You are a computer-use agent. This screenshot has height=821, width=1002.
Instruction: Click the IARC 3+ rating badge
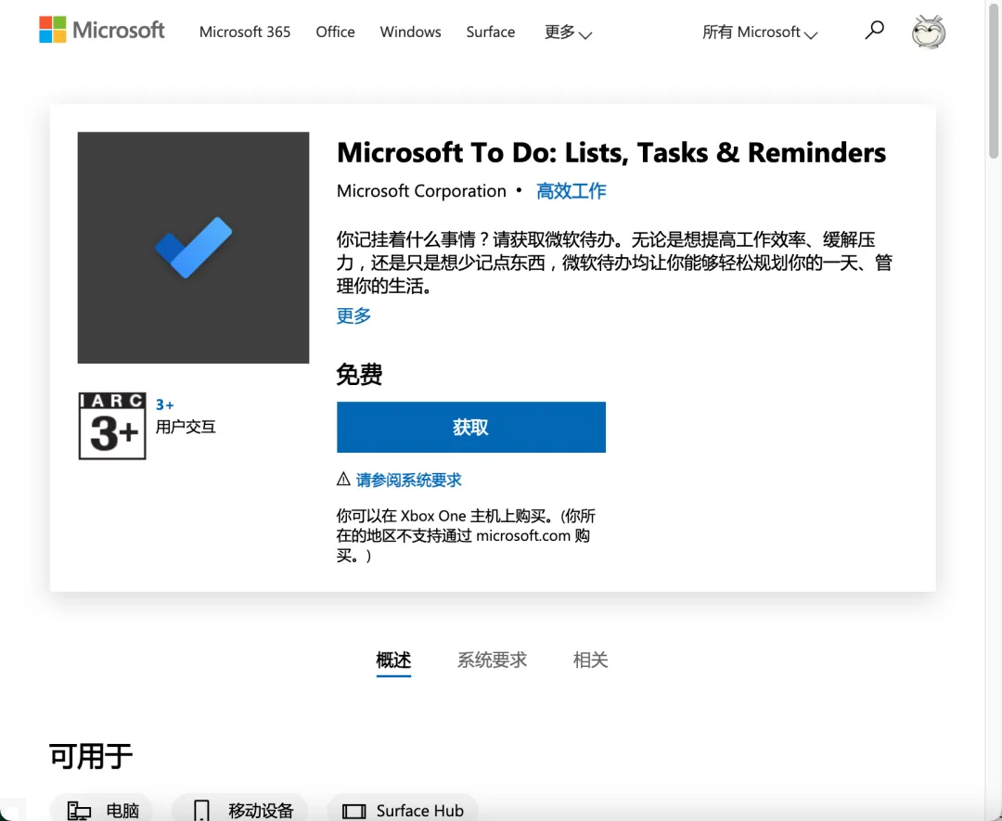112,426
